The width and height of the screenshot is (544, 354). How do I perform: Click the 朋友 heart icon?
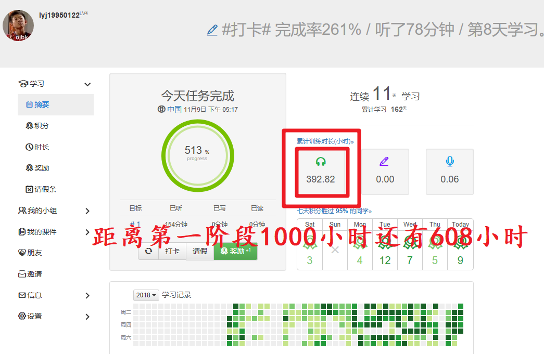click(x=22, y=253)
